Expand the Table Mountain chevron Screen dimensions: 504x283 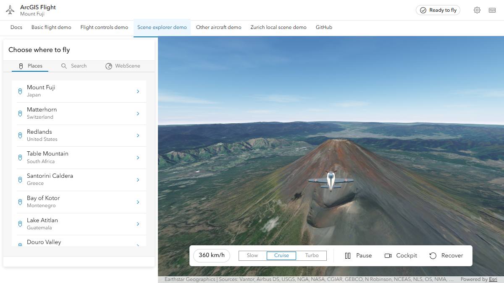coord(138,158)
